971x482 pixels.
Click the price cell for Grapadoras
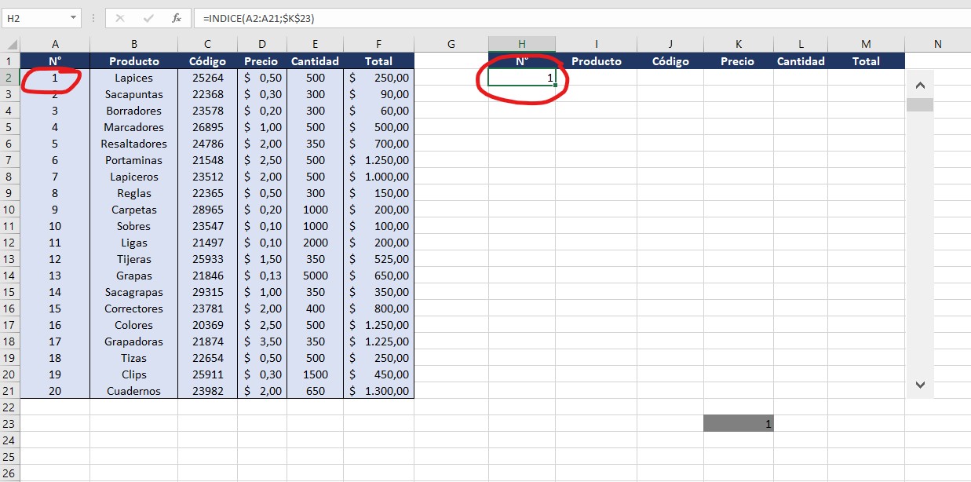(x=261, y=341)
